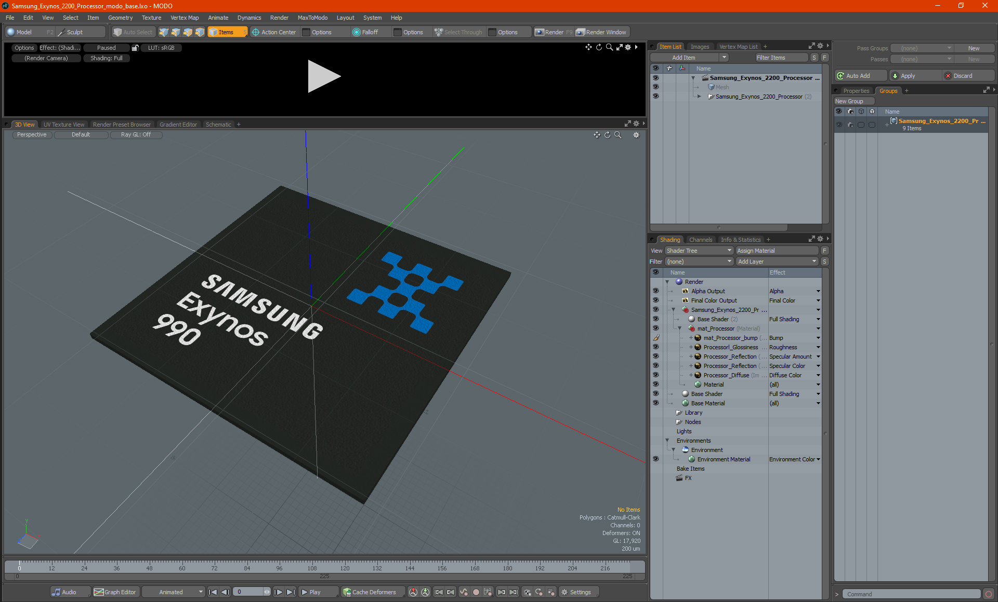Hide Environment Material layer
The height and width of the screenshot is (602, 998).
coord(655,459)
